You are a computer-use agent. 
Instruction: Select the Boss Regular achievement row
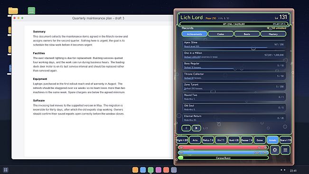click(x=234, y=65)
